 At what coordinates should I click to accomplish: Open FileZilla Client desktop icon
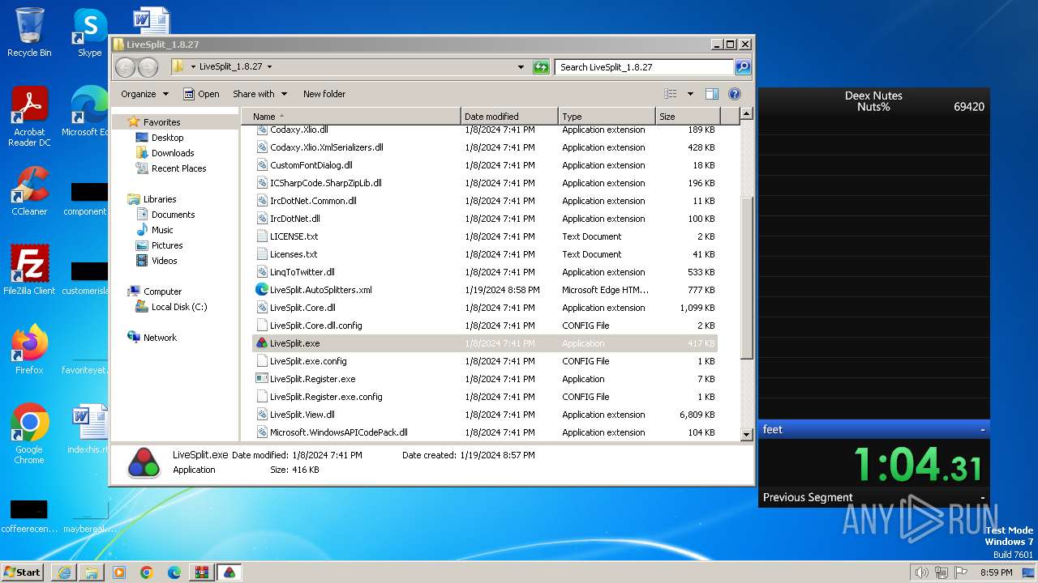29,270
